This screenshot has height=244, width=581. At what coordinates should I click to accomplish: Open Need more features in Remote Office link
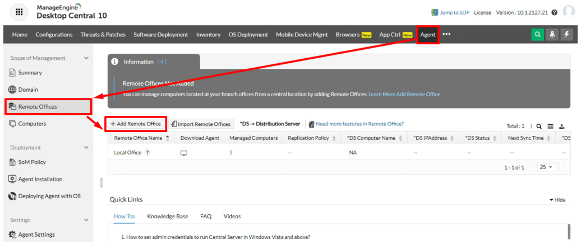point(359,124)
